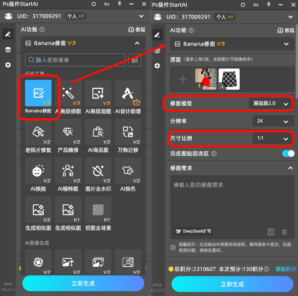The height and width of the screenshot is (296, 298).
Task: Open the AI商品图 tool
Action: tap(98, 132)
